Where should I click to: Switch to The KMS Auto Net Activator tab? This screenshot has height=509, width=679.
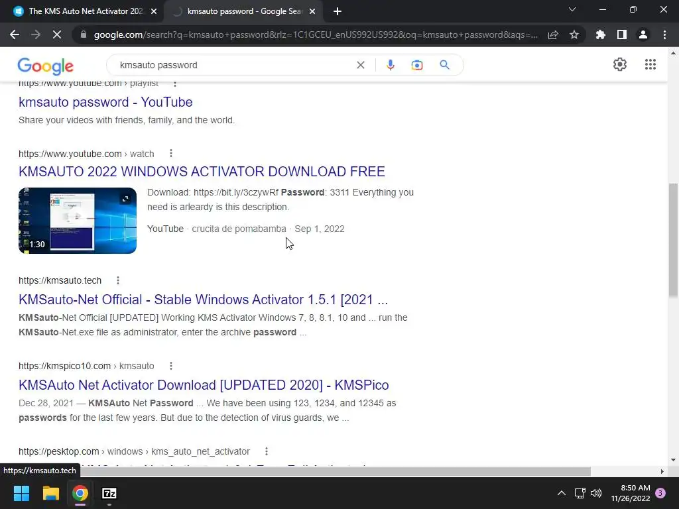pos(82,11)
